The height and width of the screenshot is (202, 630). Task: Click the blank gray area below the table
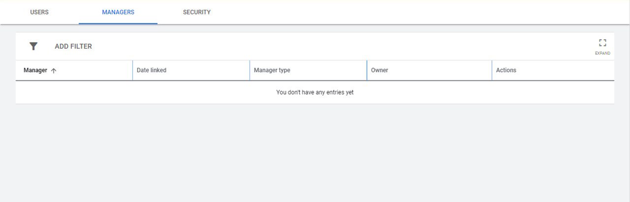315,152
